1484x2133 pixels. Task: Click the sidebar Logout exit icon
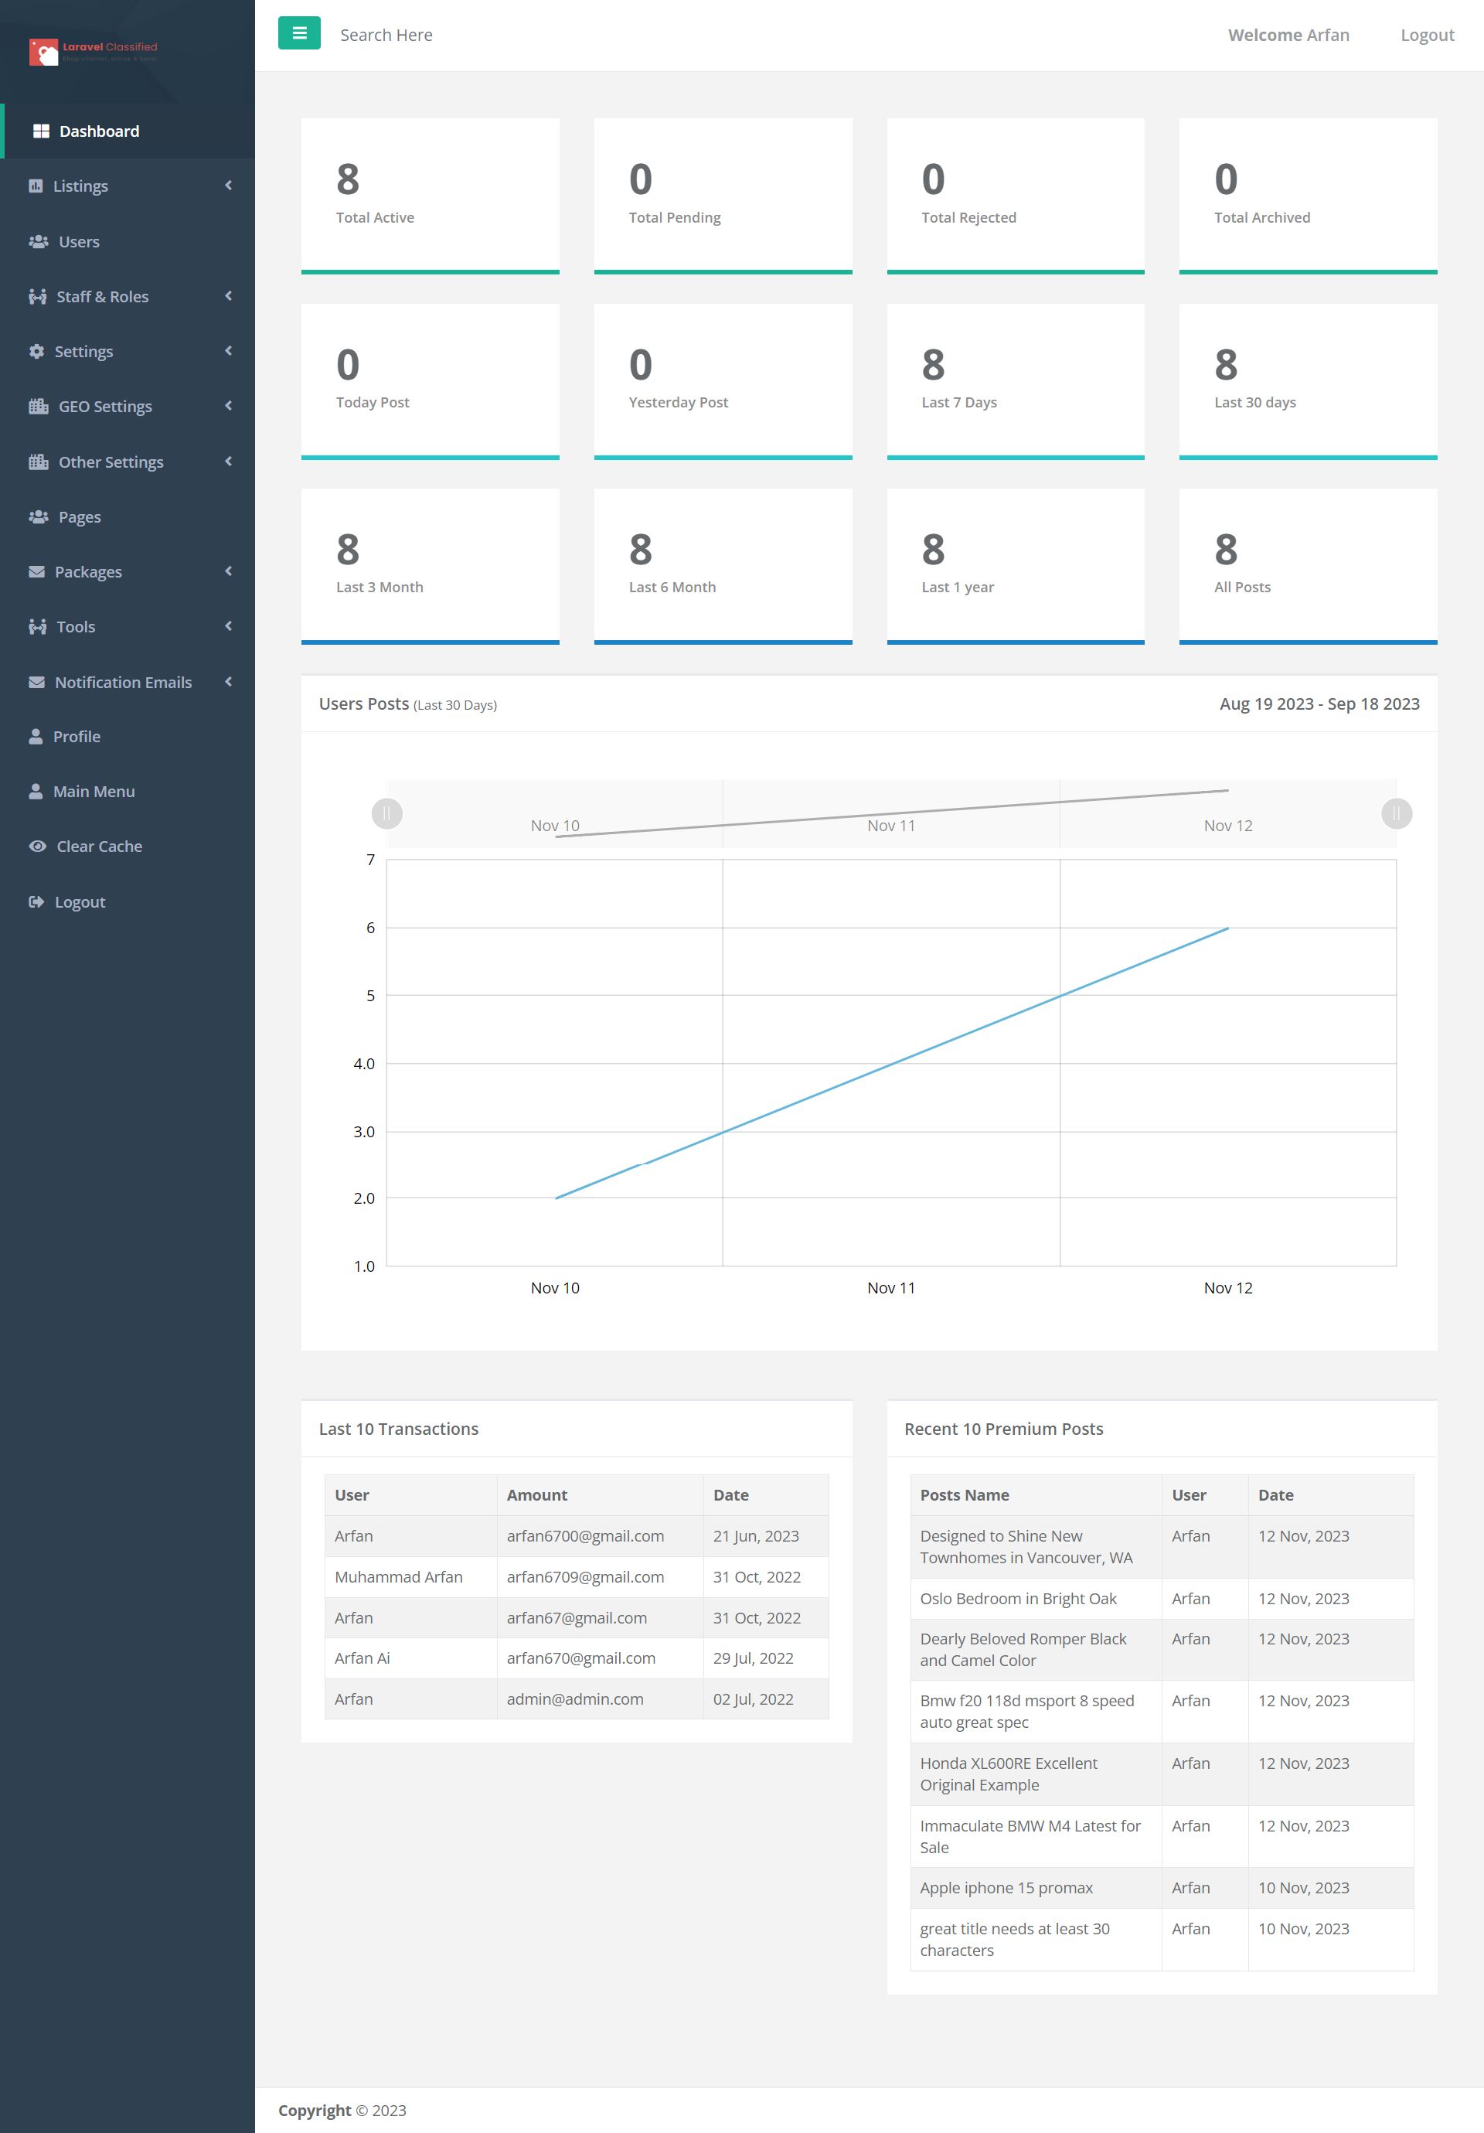pyautogui.click(x=36, y=901)
